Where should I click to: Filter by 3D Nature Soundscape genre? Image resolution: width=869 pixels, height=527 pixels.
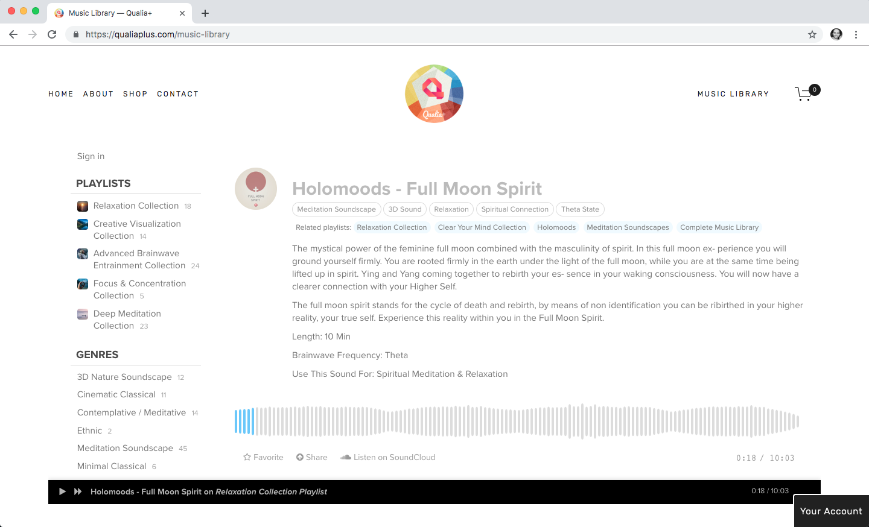tap(124, 377)
